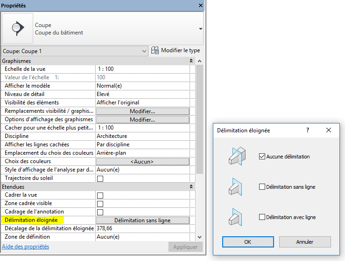Click the Délimitation sans ligne illustration icon

click(237, 186)
